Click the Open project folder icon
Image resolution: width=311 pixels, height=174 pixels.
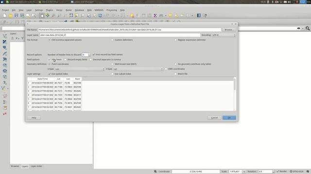(11, 15)
